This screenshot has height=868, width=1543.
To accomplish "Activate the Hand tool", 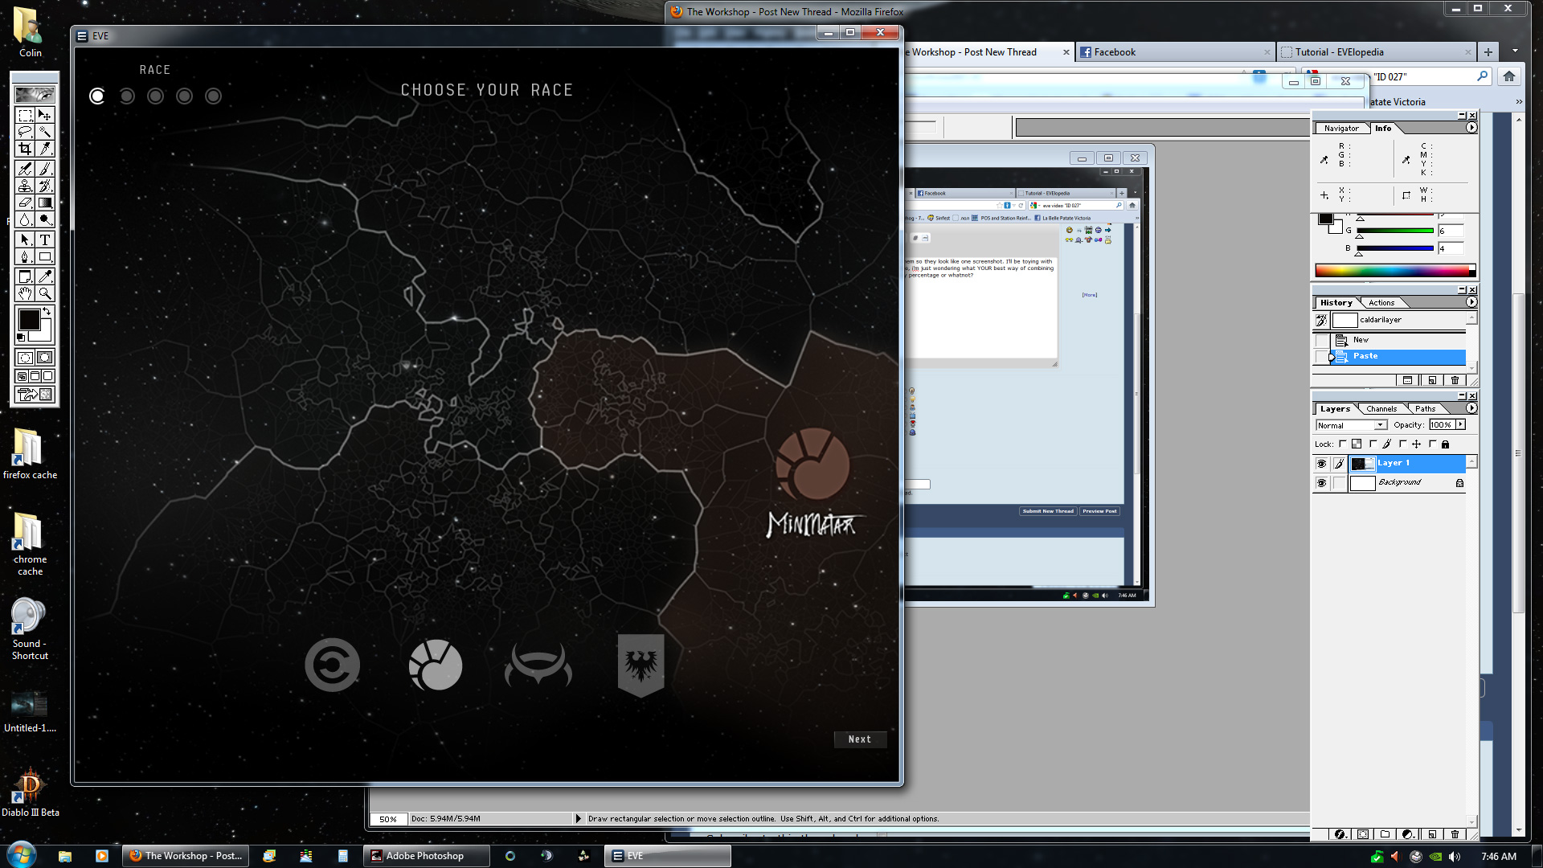I will coord(25,294).
